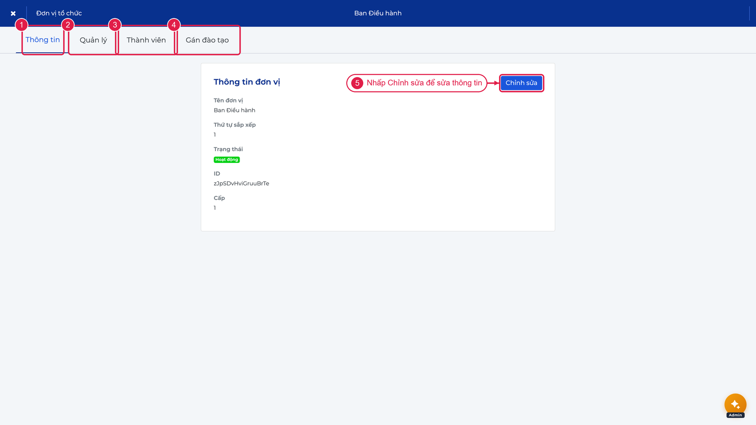Open the Admin AI assistant sparkle button
The width and height of the screenshot is (756, 425).
pos(735,404)
